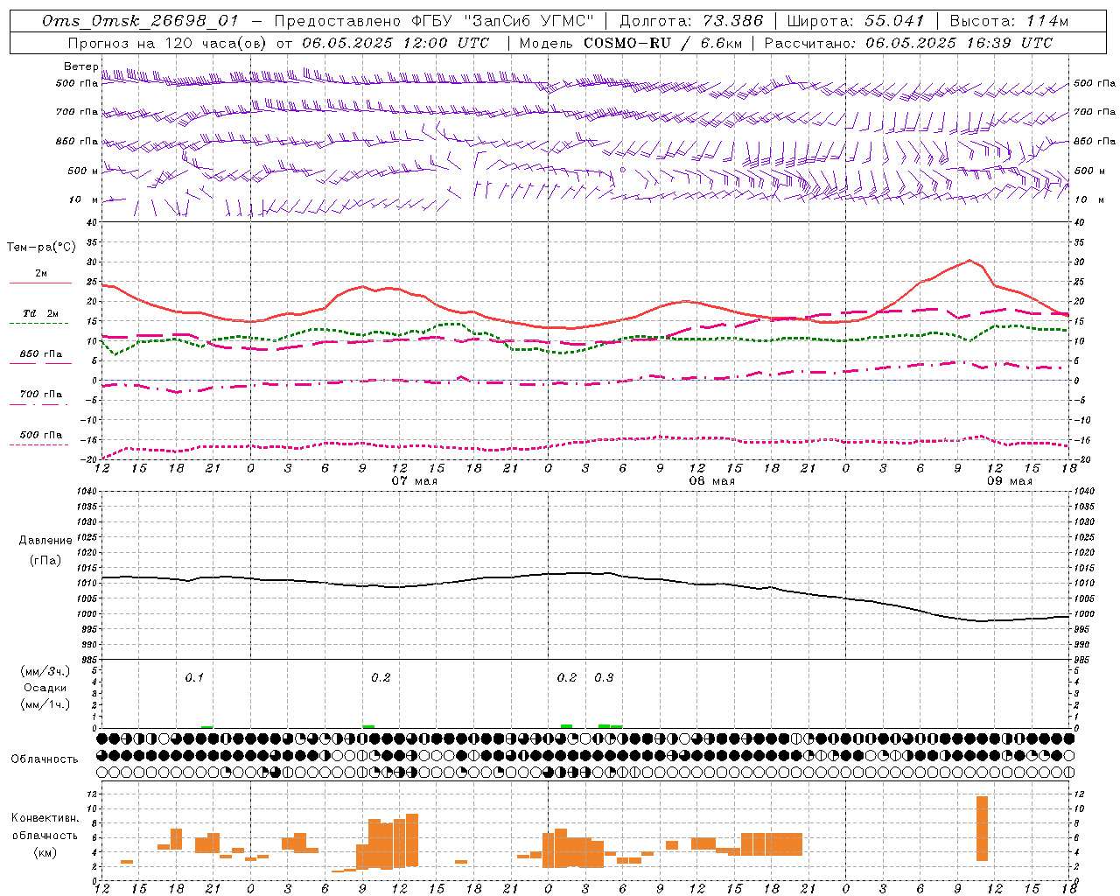Click the "700 гПа" temperature legend entry
The width and height of the screenshot is (1120, 896).
(x=41, y=395)
